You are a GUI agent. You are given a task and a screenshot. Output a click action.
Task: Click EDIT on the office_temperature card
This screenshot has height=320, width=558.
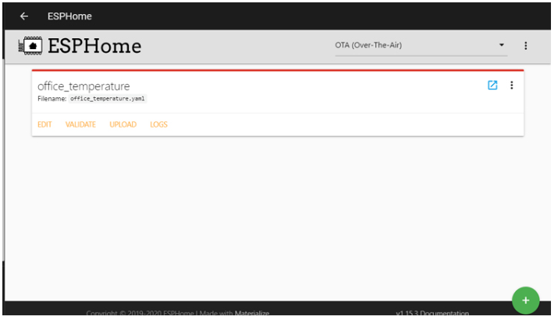tap(44, 125)
